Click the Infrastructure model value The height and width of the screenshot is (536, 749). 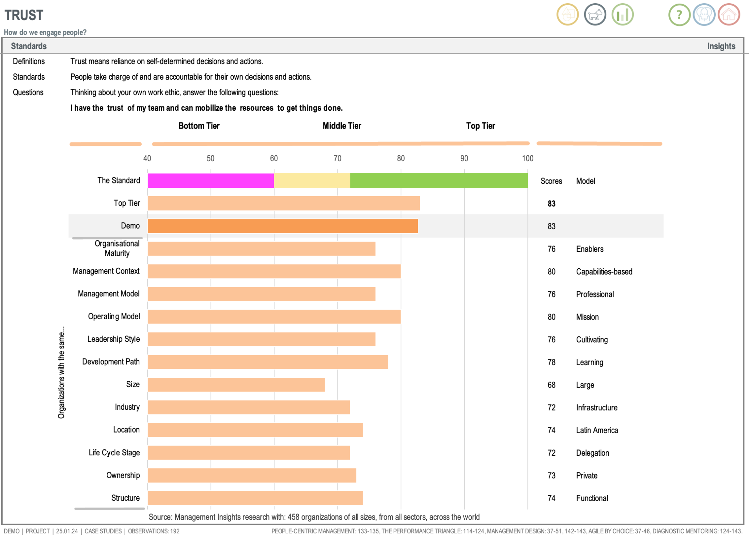[x=597, y=407]
